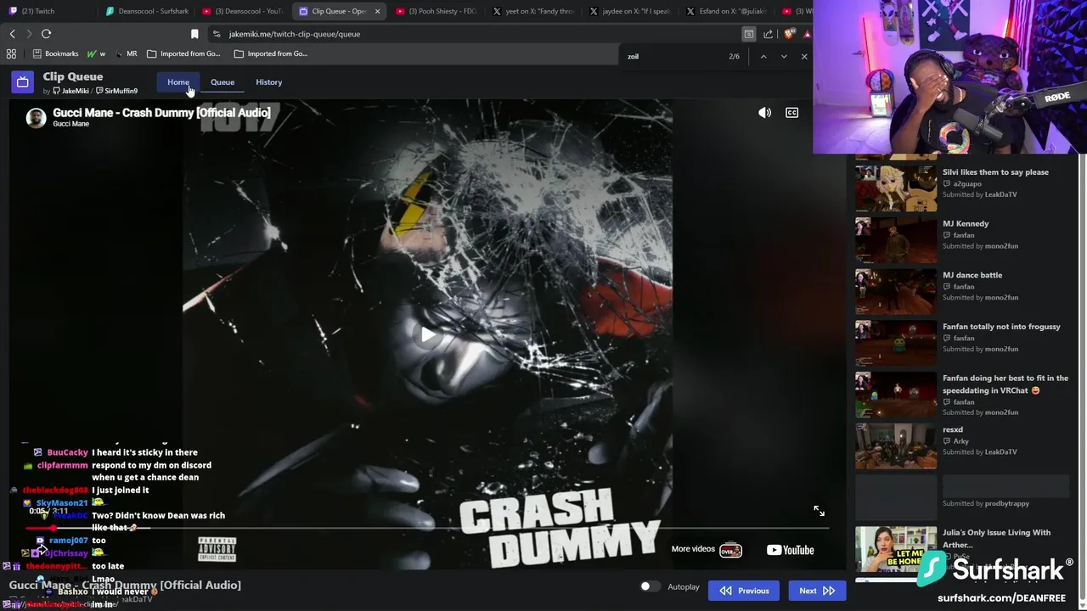Image resolution: width=1087 pixels, height=611 pixels.
Task: Click the share icon in browser toolbar
Action: pos(769,34)
